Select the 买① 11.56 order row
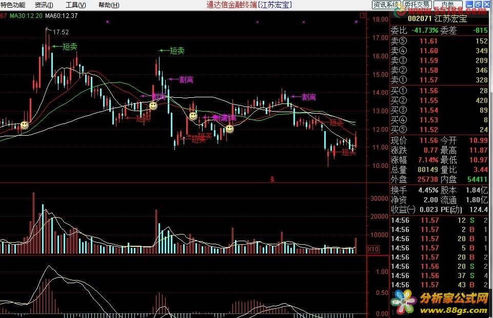This screenshot has height=318, width=493. [x=439, y=91]
